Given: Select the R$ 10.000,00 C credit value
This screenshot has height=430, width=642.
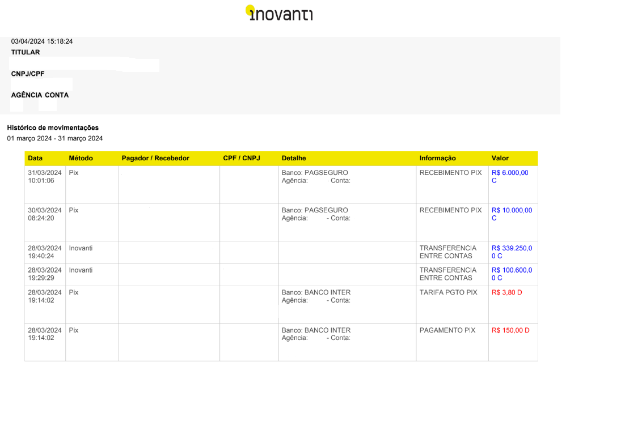Looking at the screenshot, I should click(512, 214).
